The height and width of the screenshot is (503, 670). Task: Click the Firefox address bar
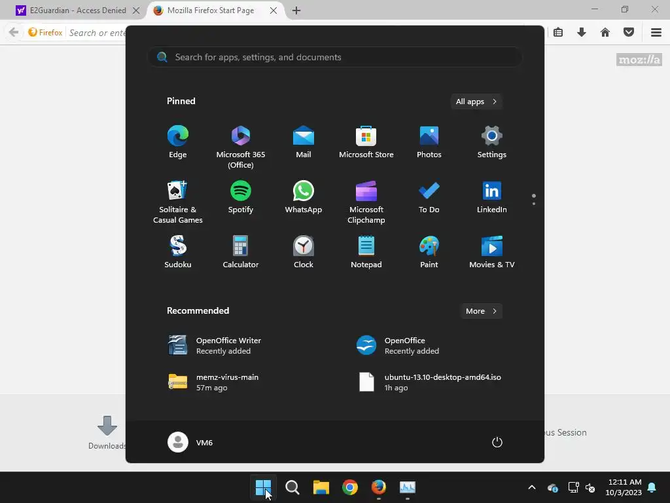[97, 33]
